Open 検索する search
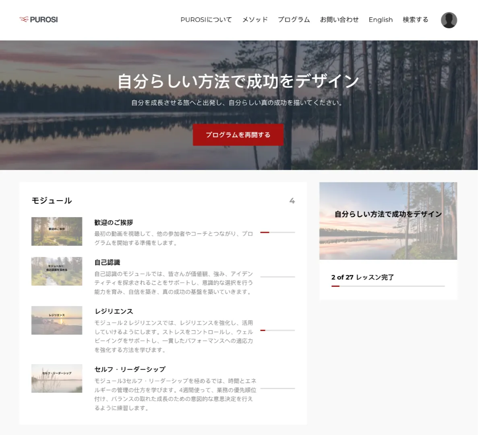 pos(415,19)
